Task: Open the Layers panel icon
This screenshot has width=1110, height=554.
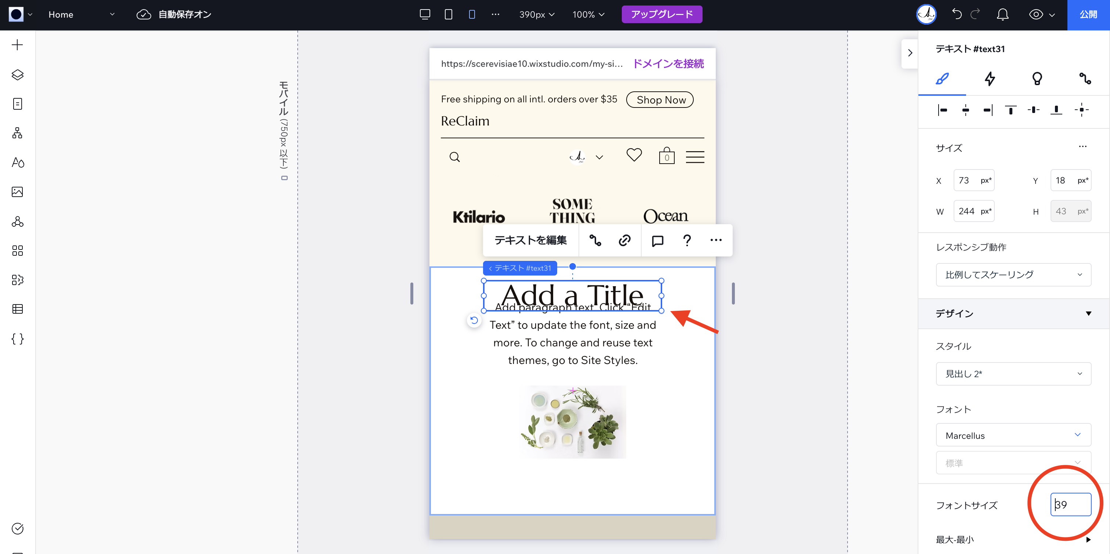Action: click(17, 74)
